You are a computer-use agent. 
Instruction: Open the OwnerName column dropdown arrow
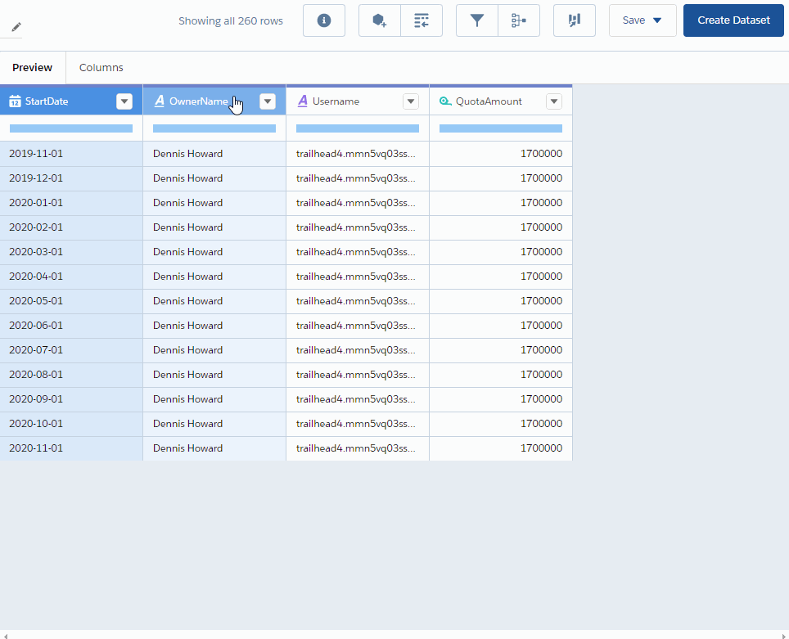(268, 101)
